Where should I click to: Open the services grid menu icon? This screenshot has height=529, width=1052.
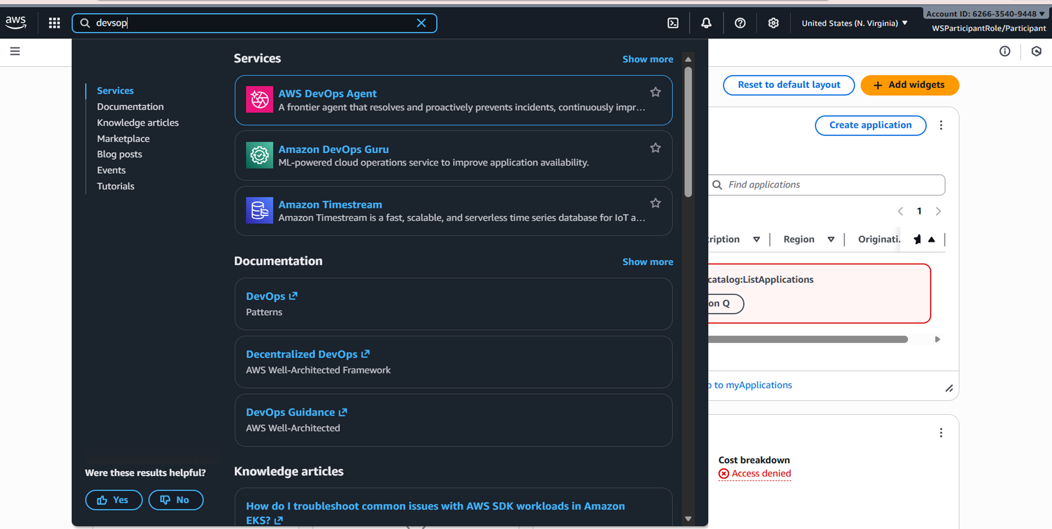pyautogui.click(x=54, y=23)
